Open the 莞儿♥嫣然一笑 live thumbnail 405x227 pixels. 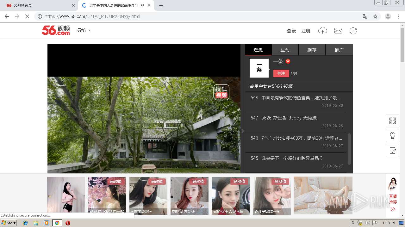point(272,195)
